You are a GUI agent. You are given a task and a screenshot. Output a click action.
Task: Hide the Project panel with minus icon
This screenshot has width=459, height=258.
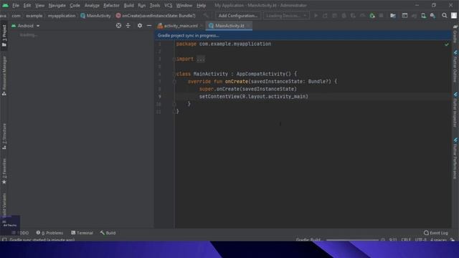click(x=149, y=26)
